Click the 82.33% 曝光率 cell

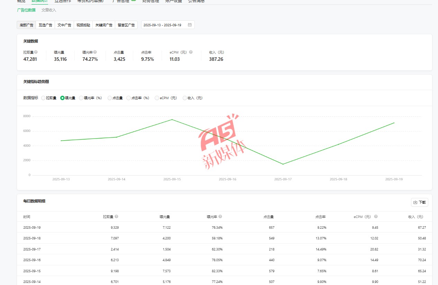click(217, 271)
